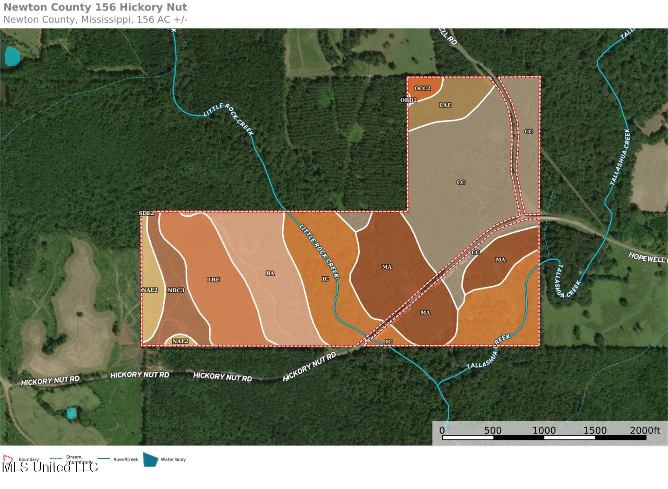Click the Tallashua Creek label inside the southeast parcel
The width and height of the screenshot is (668, 489).
point(489,351)
